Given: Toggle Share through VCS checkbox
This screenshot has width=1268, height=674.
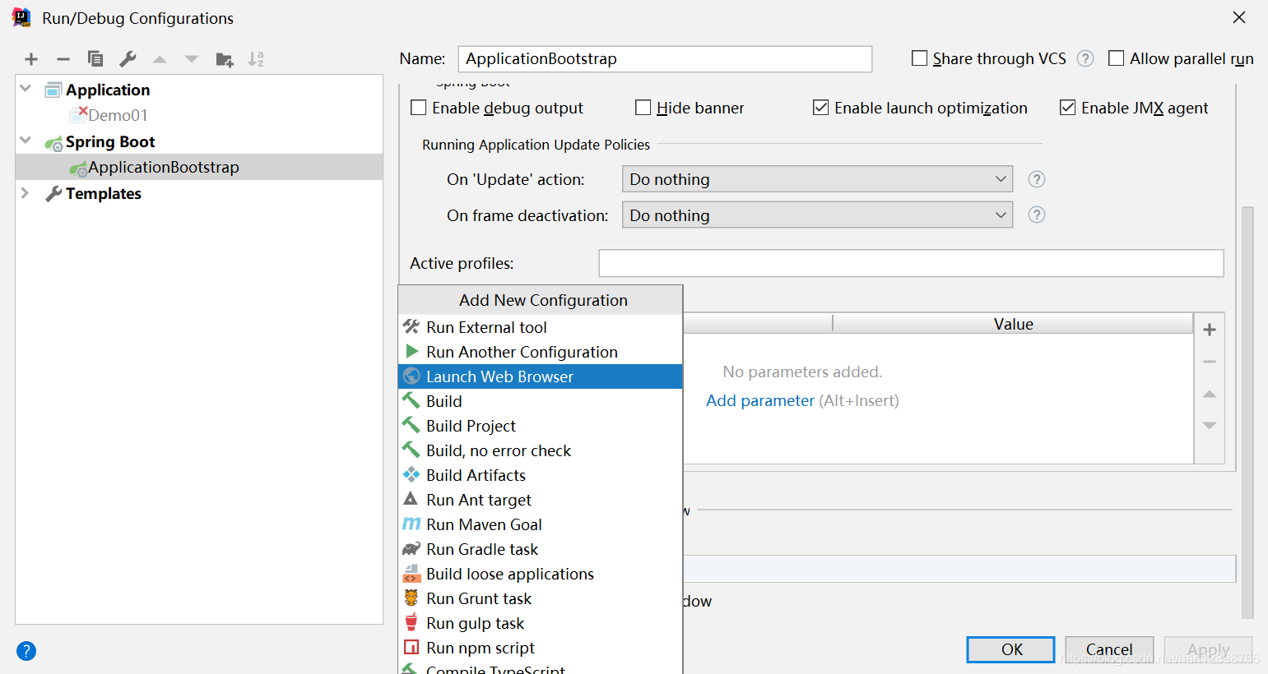Looking at the screenshot, I should tap(920, 58).
